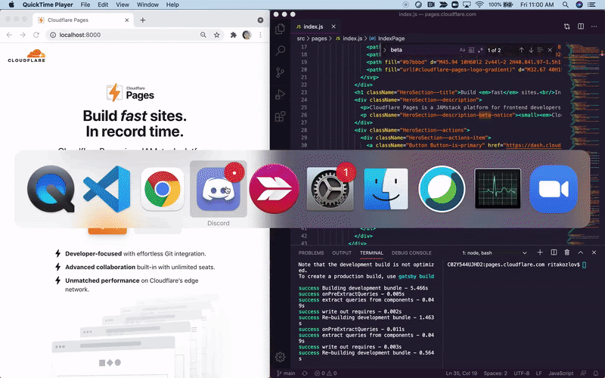Image resolution: width=605 pixels, height=378 pixels.
Task: Switch to the DEBUG CONSOLE tab
Action: pyautogui.click(x=411, y=253)
